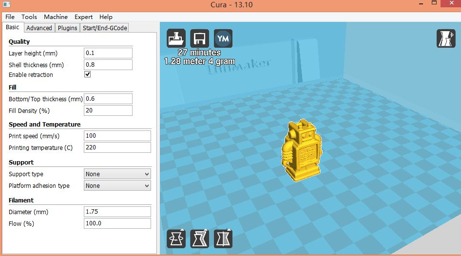
Task: Click the Fill Density input field
Action: [x=108, y=110]
